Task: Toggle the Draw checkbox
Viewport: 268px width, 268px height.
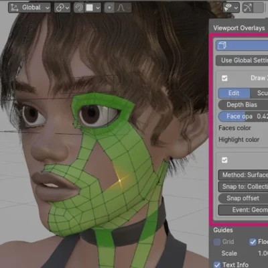Action: 224,78
